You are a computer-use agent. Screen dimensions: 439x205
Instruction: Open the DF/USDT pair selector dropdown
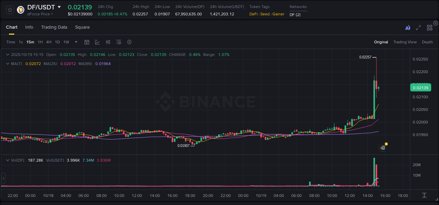[x=59, y=7]
